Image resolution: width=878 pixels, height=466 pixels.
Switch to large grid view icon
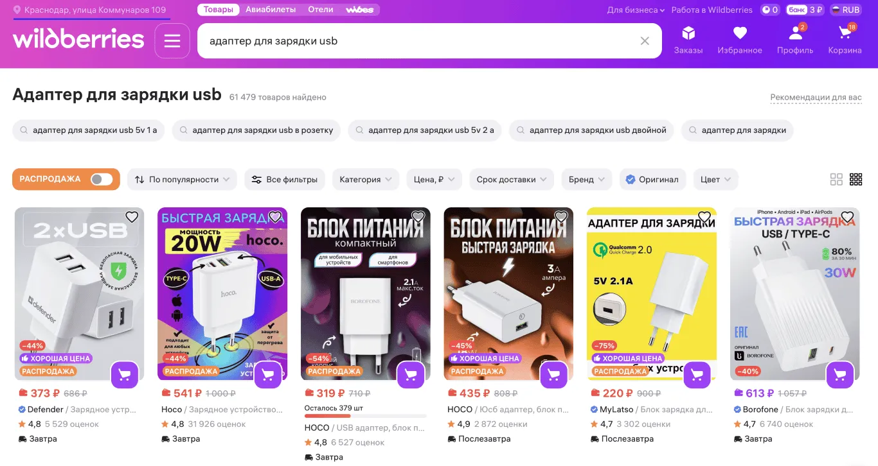(x=836, y=180)
